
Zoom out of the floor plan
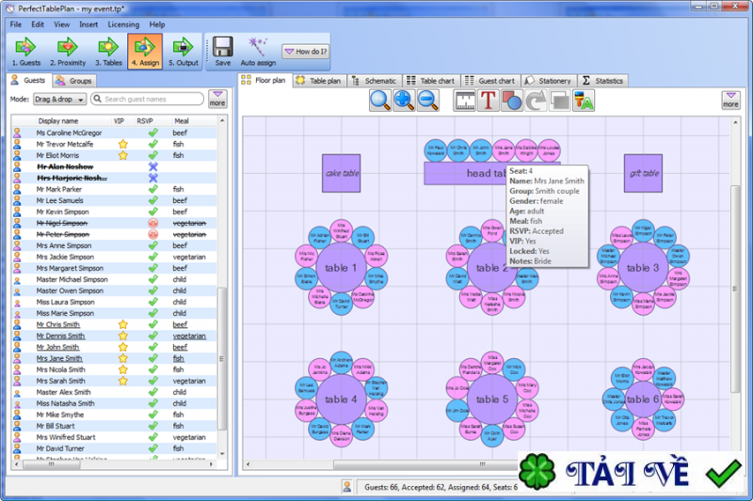[x=428, y=101]
